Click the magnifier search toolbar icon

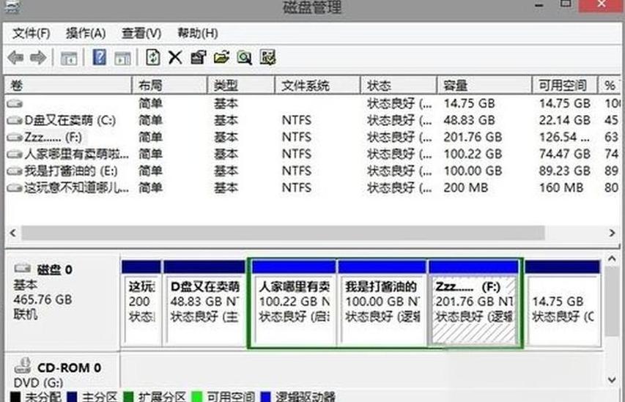click(244, 58)
